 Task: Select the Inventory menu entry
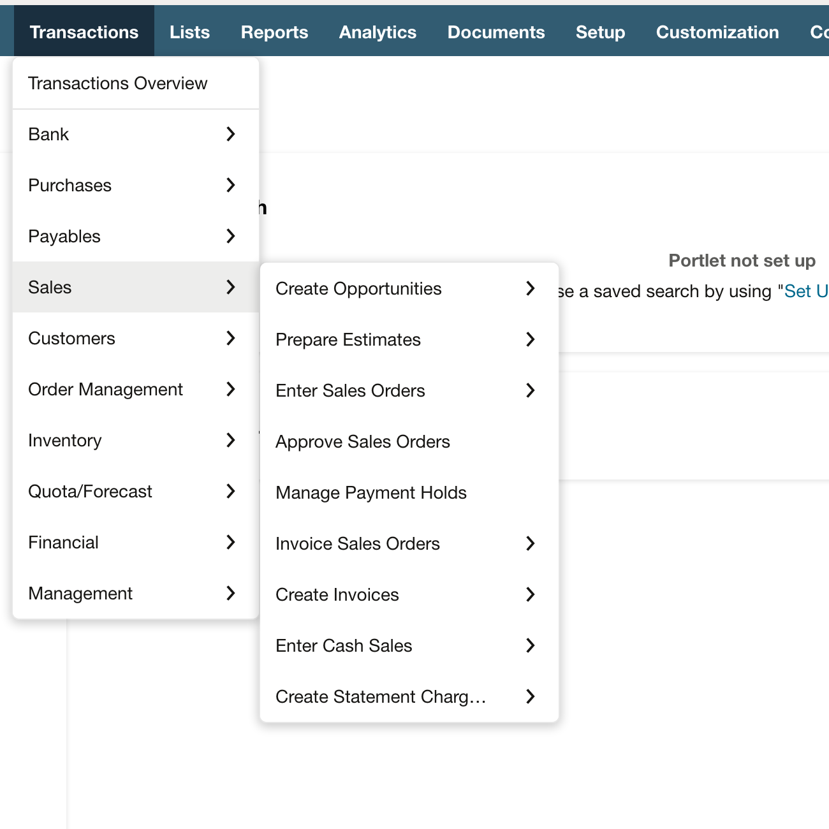click(x=136, y=440)
